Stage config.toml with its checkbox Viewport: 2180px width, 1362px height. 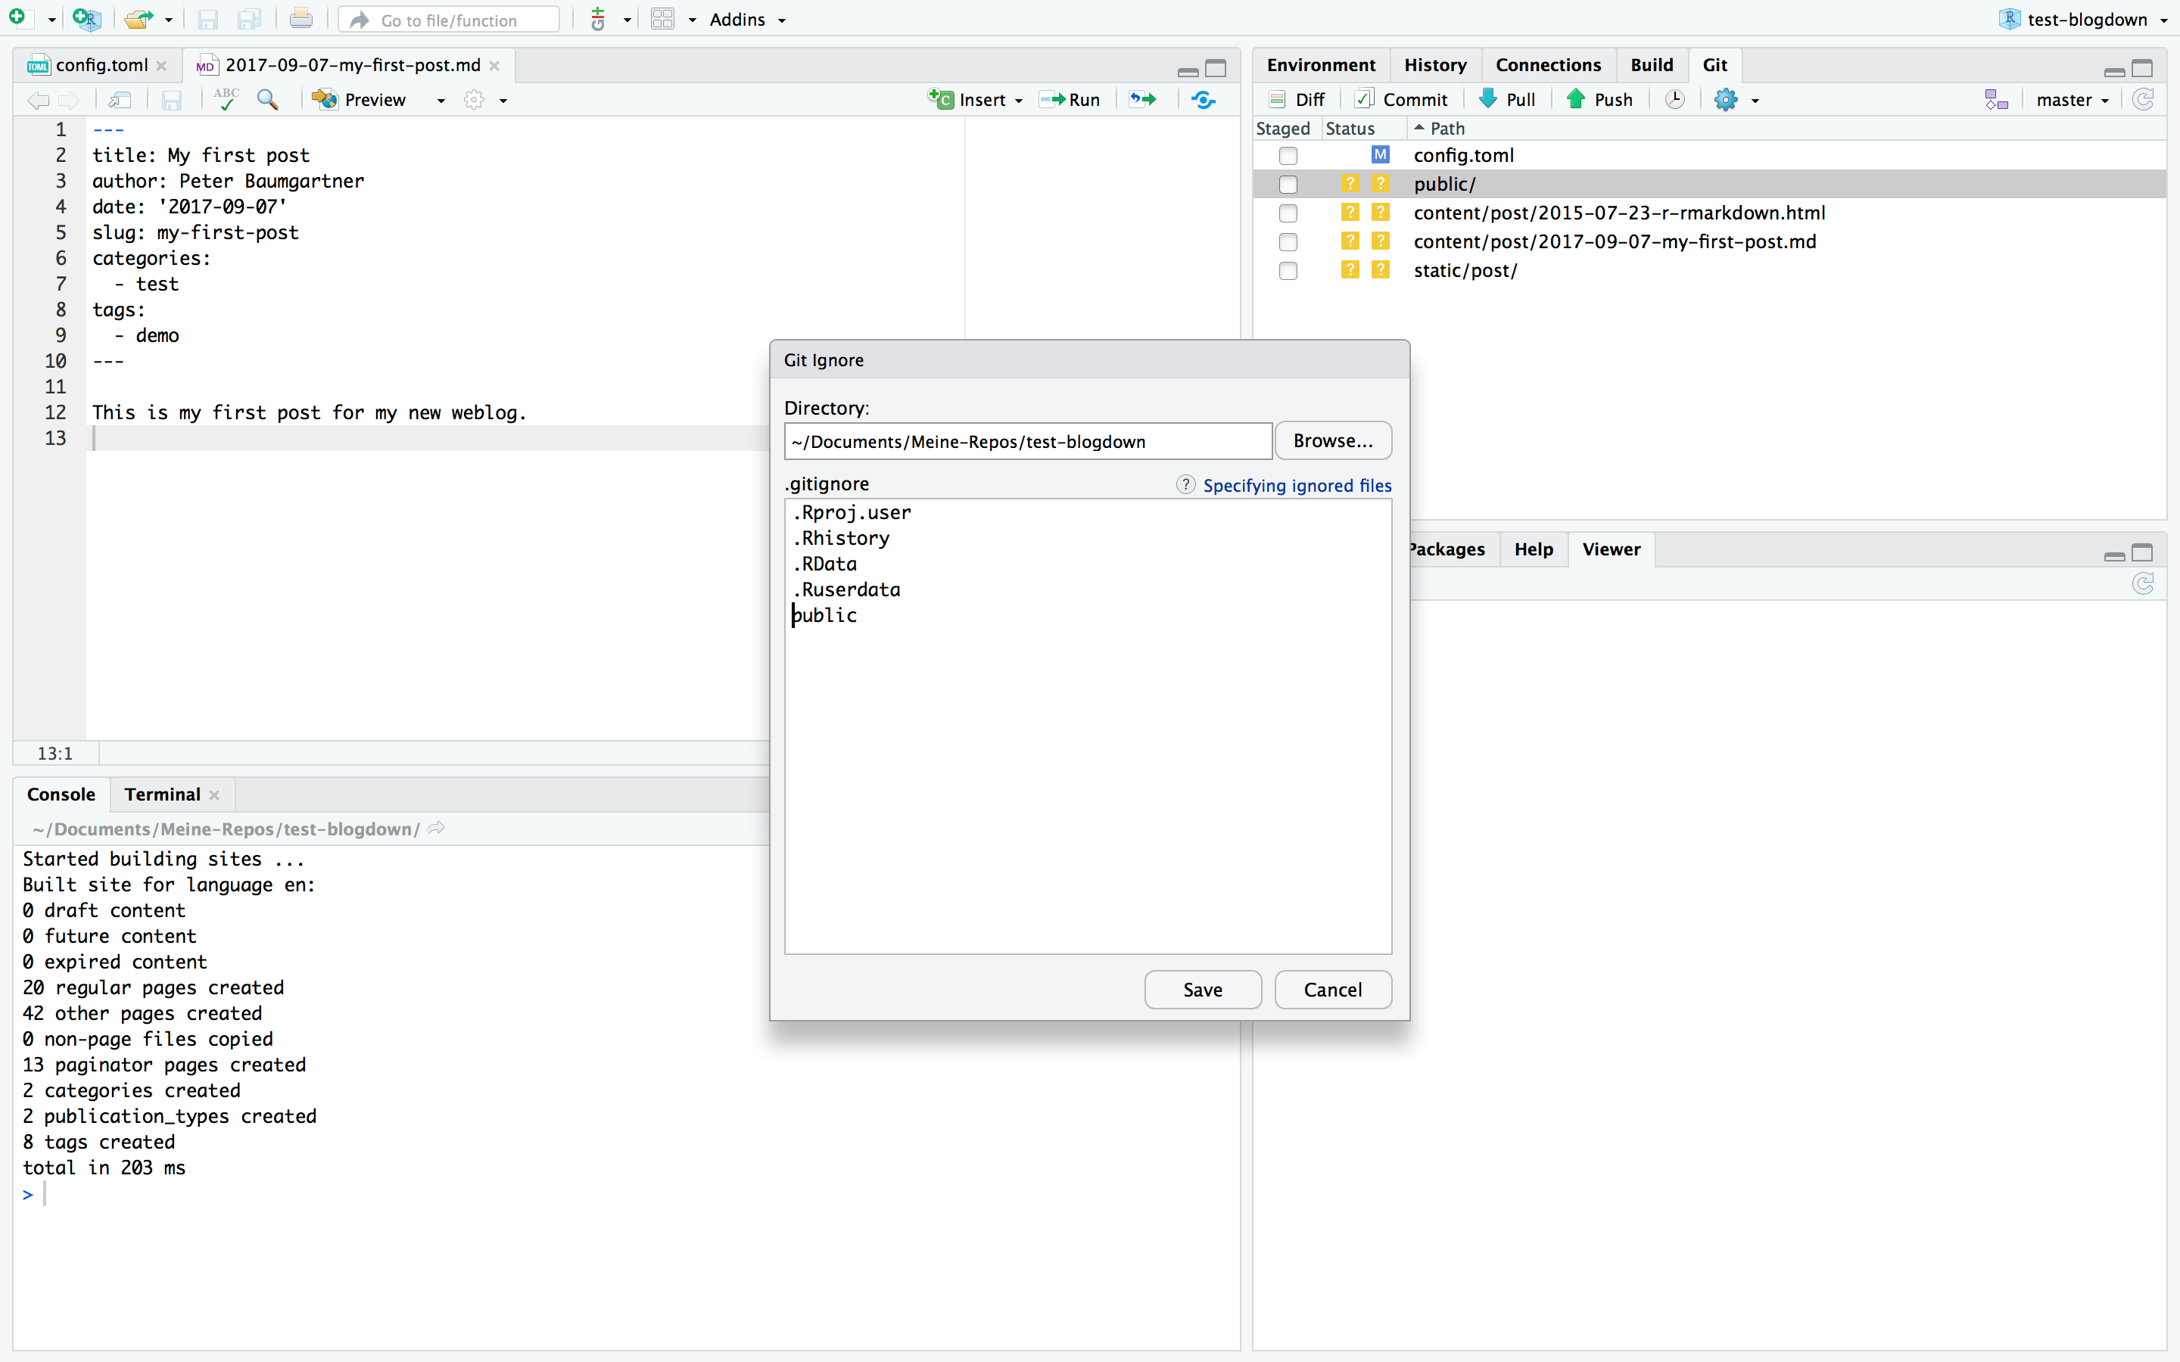(x=1288, y=156)
